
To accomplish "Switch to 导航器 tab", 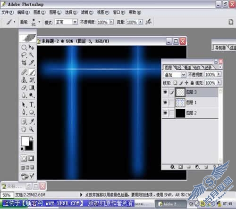I will click(x=220, y=48).
